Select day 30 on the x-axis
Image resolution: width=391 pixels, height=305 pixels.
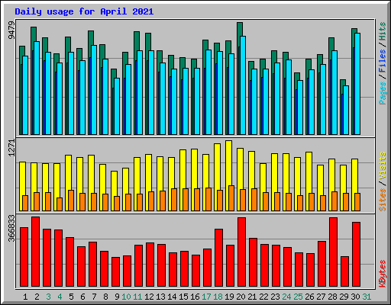355,297
